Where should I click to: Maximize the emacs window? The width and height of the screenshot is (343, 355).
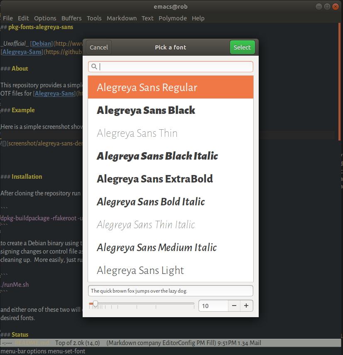click(327, 7)
